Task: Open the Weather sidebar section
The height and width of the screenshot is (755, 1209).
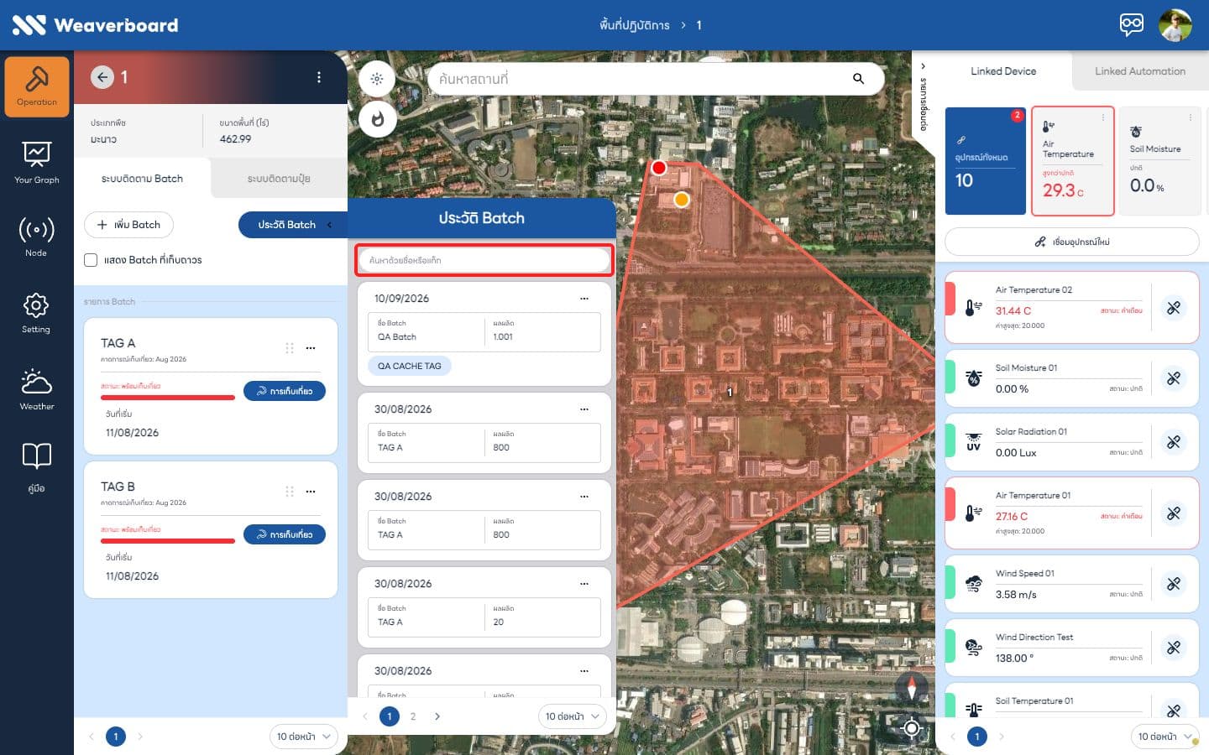Action: point(37,389)
